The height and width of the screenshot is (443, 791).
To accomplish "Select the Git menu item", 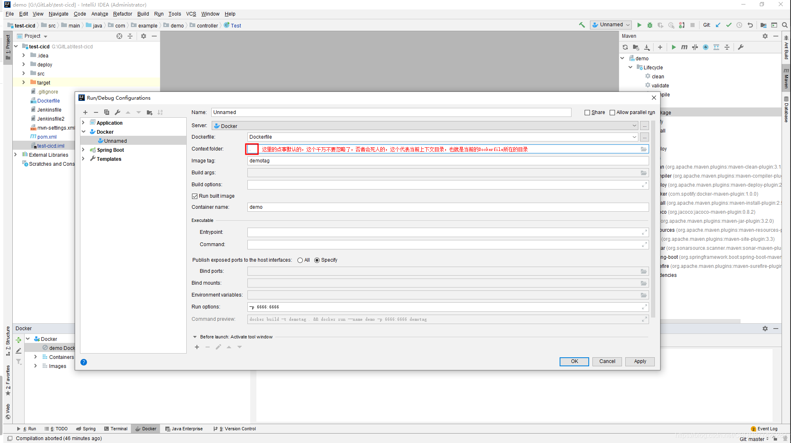I will pyautogui.click(x=707, y=25).
